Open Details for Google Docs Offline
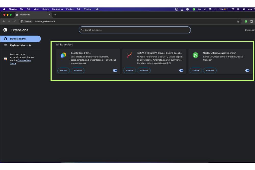Viewport: 255px width, 170px height. coord(63,71)
